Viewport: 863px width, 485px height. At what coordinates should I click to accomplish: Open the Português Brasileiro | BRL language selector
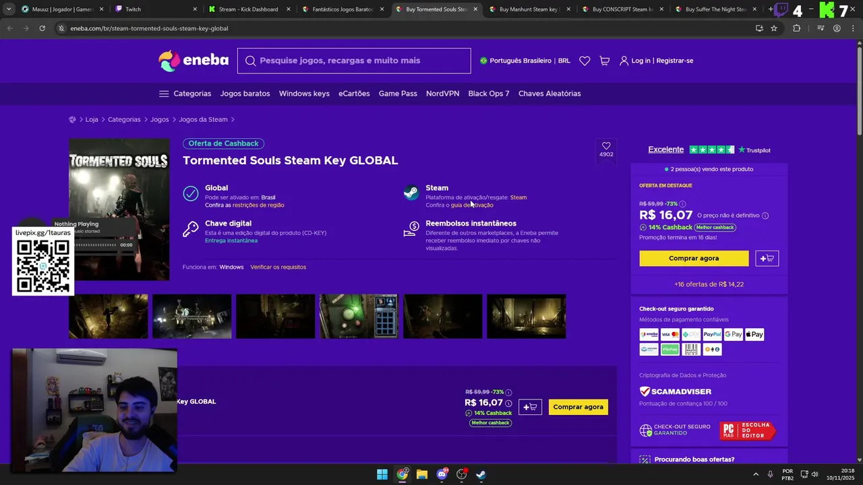click(x=525, y=61)
